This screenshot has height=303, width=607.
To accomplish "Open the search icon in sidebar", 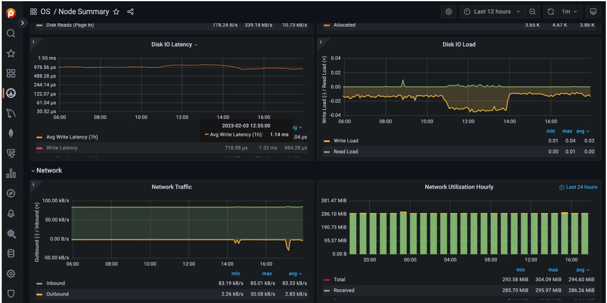I will [x=11, y=33].
